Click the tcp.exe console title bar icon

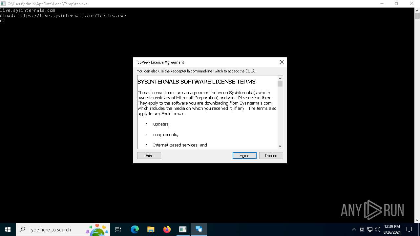(x=3, y=4)
